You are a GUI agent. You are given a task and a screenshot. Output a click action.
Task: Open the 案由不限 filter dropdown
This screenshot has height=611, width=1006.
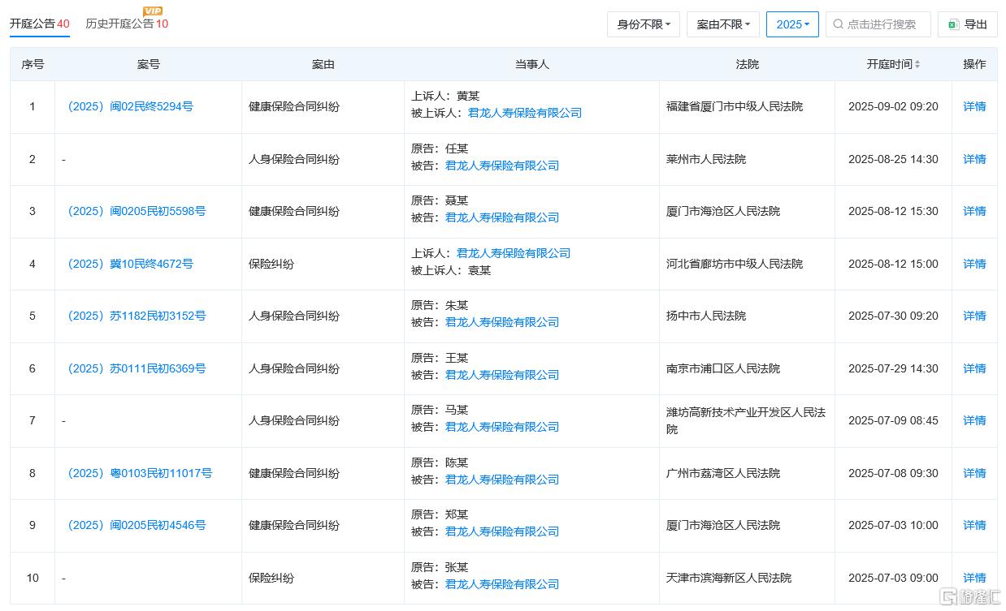point(722,24)
